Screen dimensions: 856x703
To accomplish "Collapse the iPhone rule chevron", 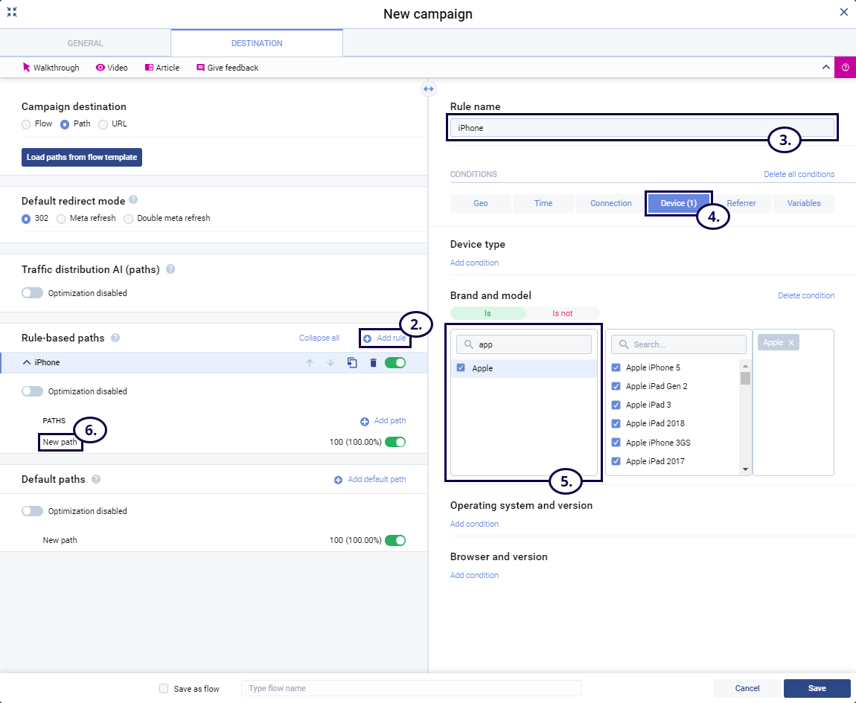I will [x=27, y=363].
